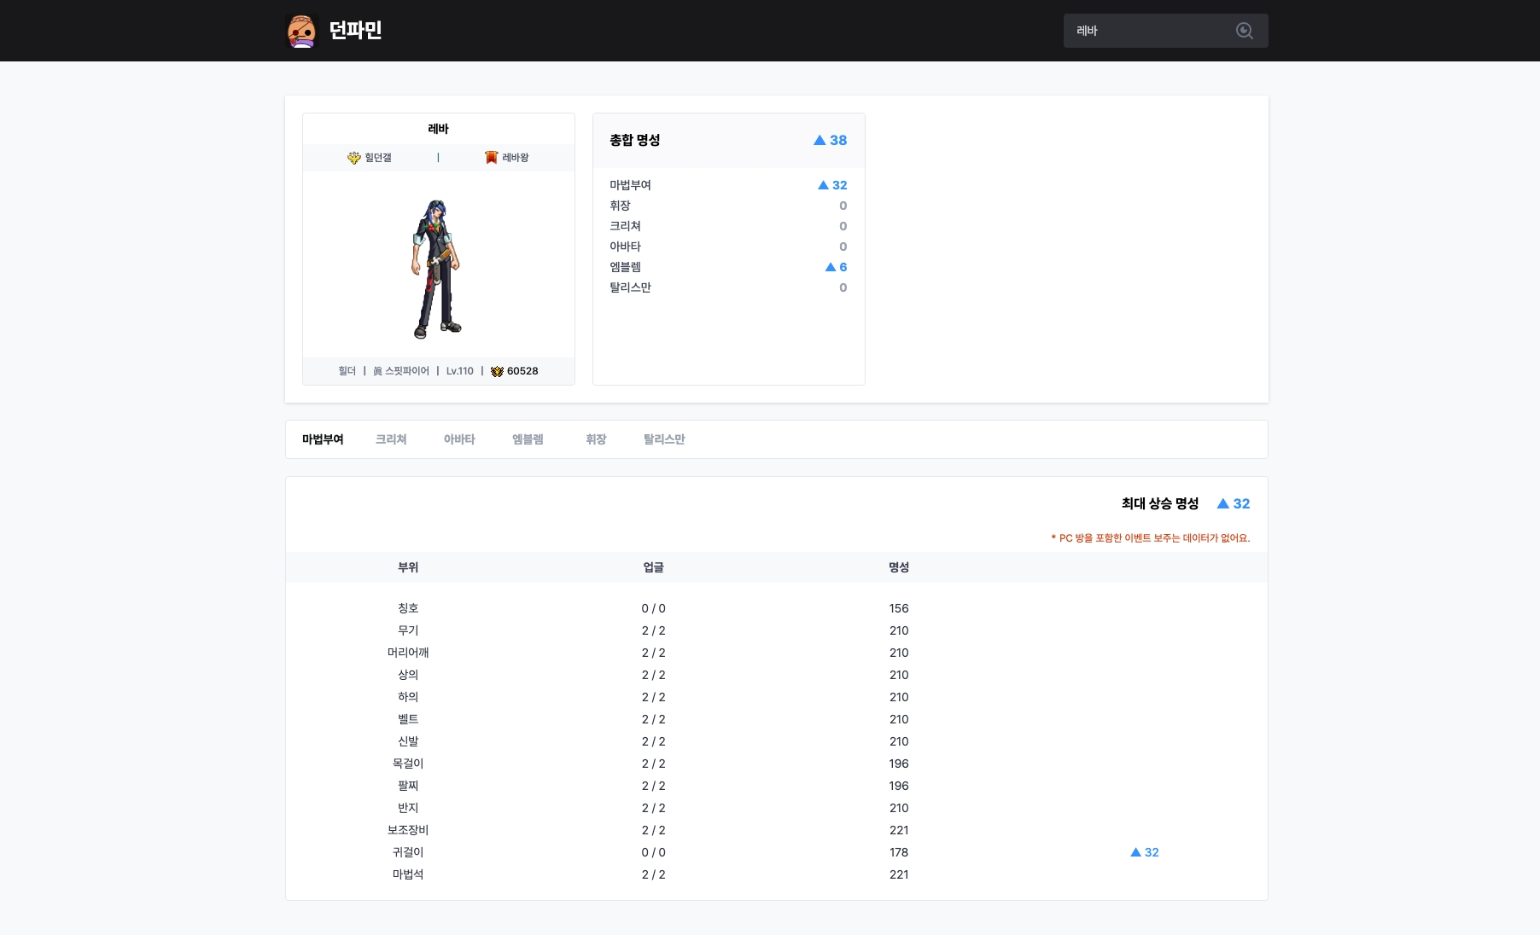Click the blue triangle next to 총합 명성 38
The height and width of the screenshot is (935, 1540).
coord(820,140)
